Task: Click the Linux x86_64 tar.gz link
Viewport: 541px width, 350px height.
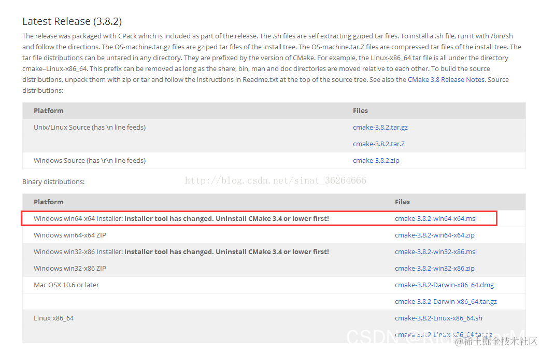Action: click(x=444, y=334)
